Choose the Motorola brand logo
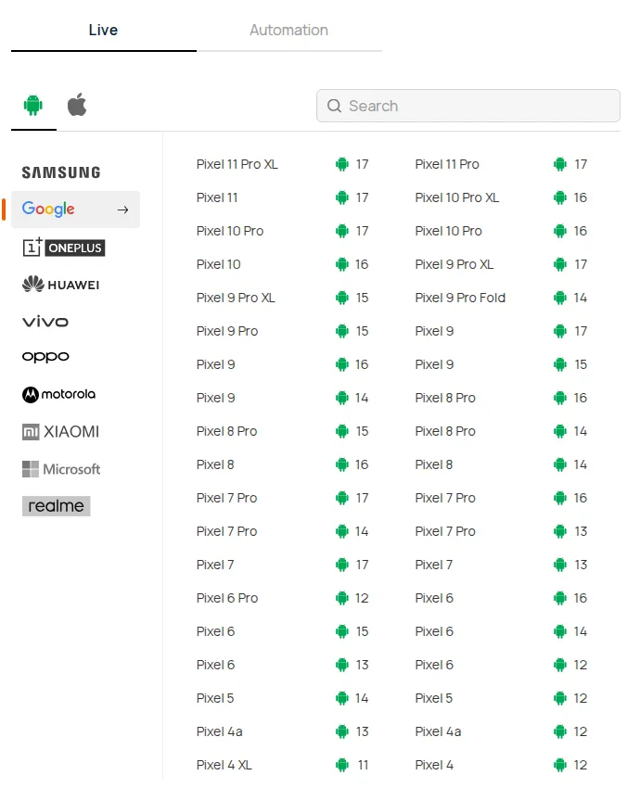Image resolution: width=640 pixels, height=788 pixels. [x=58, y=395]
